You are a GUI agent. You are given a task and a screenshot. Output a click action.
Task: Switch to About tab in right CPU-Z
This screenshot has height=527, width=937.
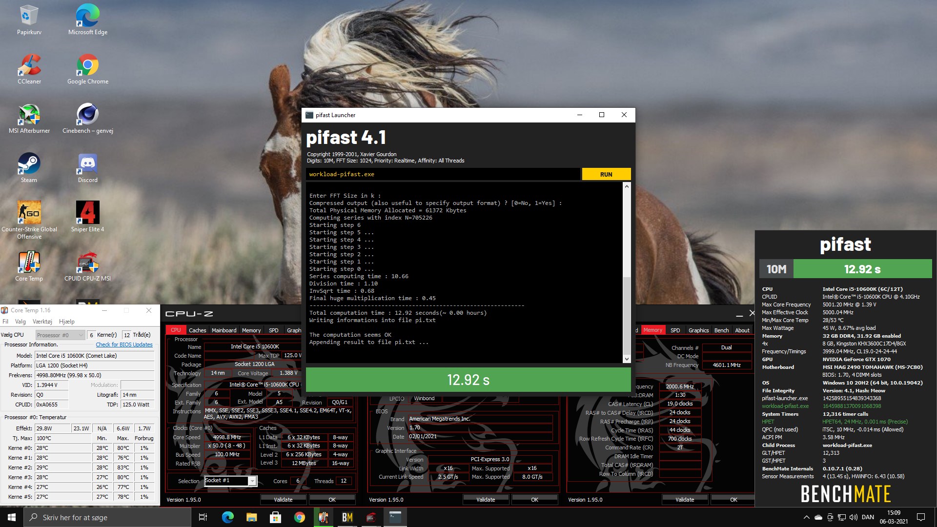[742, 330]
